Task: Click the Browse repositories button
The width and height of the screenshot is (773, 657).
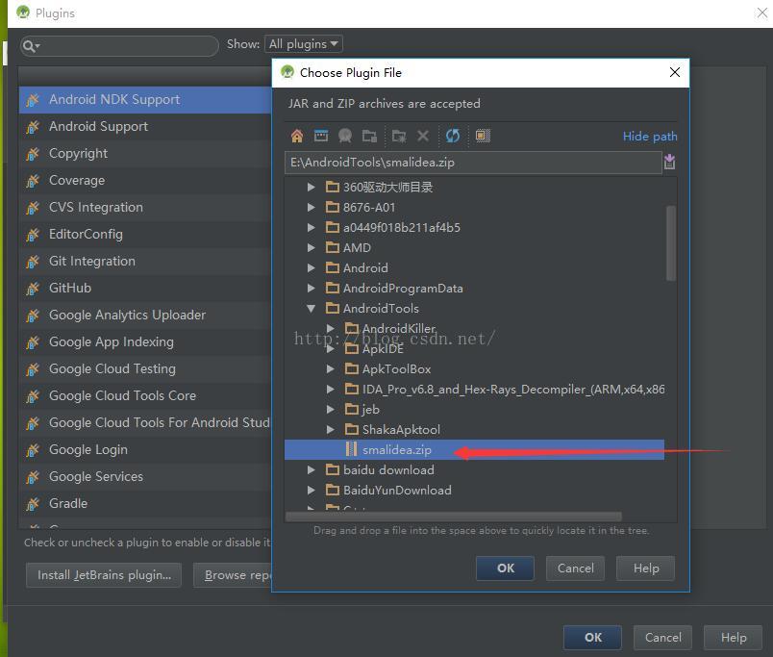Action: tap(233, 575)
